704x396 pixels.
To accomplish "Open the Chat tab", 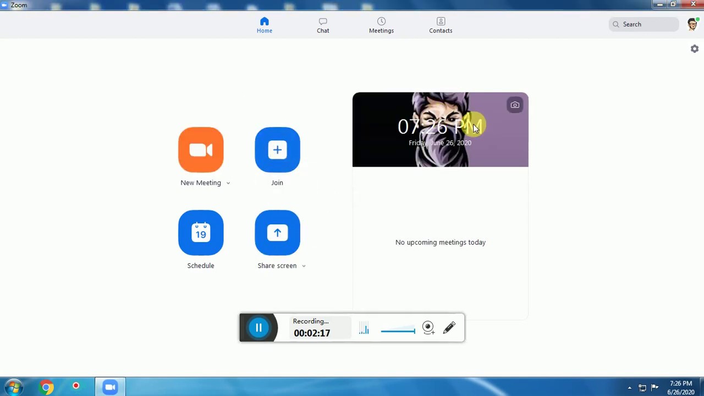I will (x=323, y=25).
